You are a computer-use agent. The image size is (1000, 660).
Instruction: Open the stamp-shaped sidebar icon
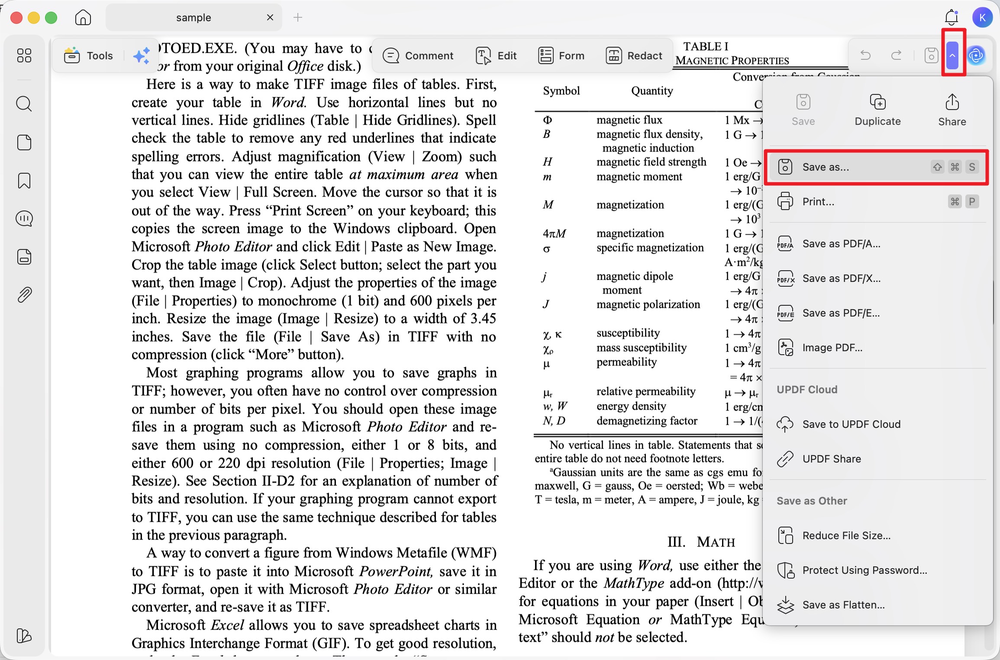click(x=24, y=257)
